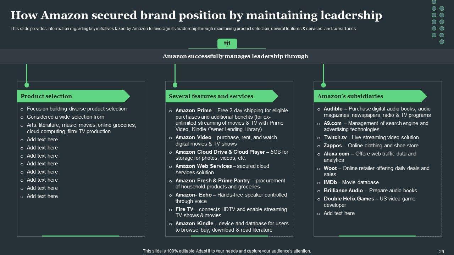Click the first Add text here placeholder
This screenshot has width=454, height=255.
tap(42, 140)
